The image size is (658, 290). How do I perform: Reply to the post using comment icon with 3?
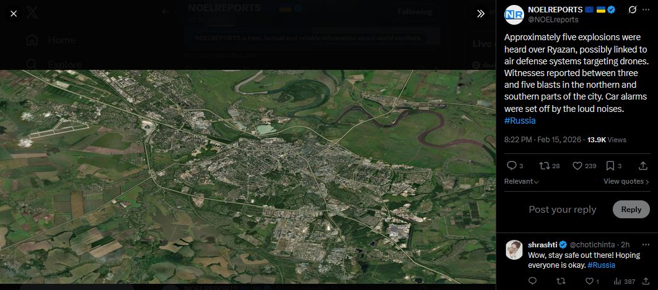coord(511,166)
